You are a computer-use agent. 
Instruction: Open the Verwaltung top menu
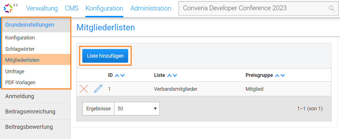(42, 8)
